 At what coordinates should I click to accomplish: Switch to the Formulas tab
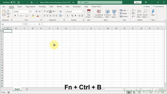coord(42,7)
